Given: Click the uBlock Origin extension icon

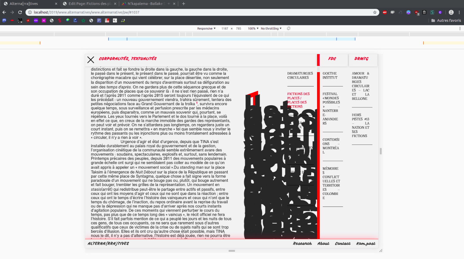Looking at the screenshot, I should (417, 12).
